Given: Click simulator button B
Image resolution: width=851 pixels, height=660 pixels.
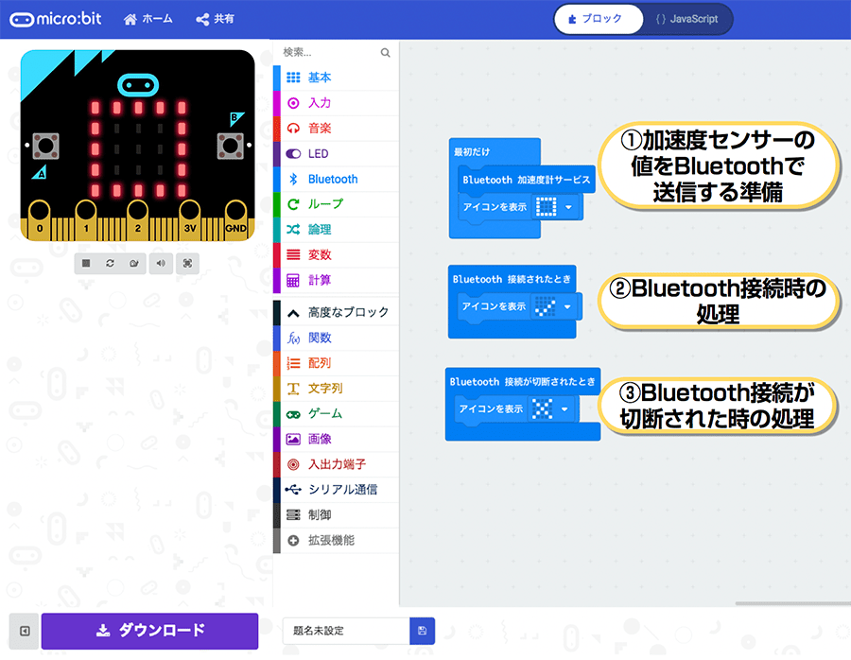Looking at the screenshot, I should 230,146.
